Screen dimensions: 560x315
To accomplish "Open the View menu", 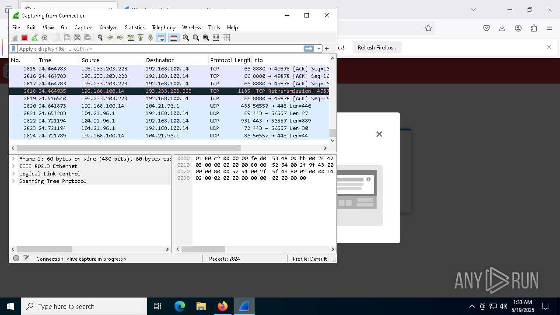I will coord(48,27).
